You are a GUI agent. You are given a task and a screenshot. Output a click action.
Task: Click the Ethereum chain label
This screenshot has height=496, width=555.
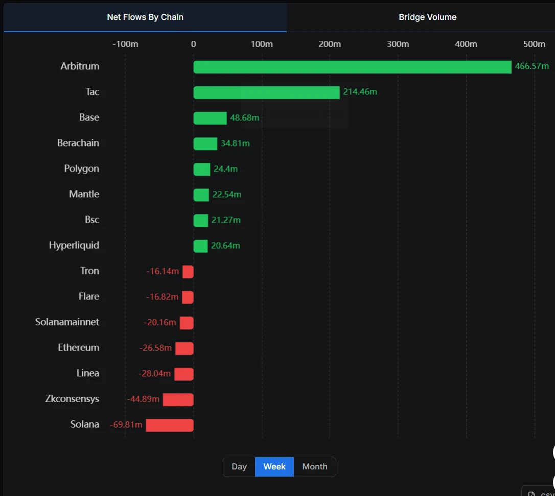click(78, 347)
